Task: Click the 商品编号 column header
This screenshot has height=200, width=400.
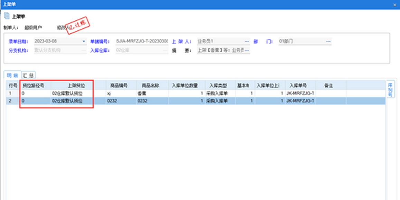Action: (119, 85)
